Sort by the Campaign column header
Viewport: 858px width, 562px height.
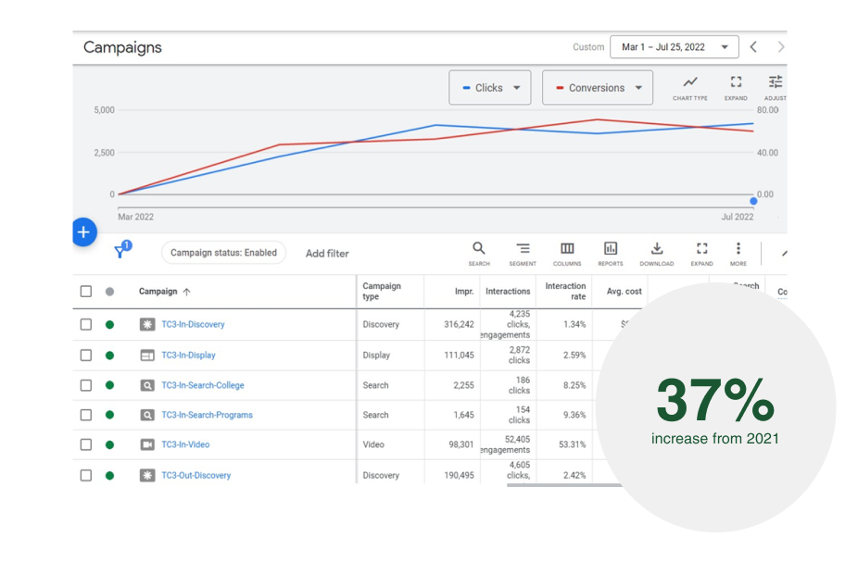(164, 292)
